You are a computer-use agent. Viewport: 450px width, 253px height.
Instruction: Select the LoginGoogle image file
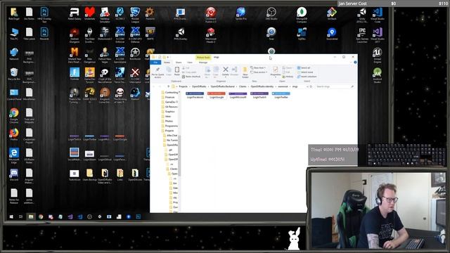click(x=217, y=96)
